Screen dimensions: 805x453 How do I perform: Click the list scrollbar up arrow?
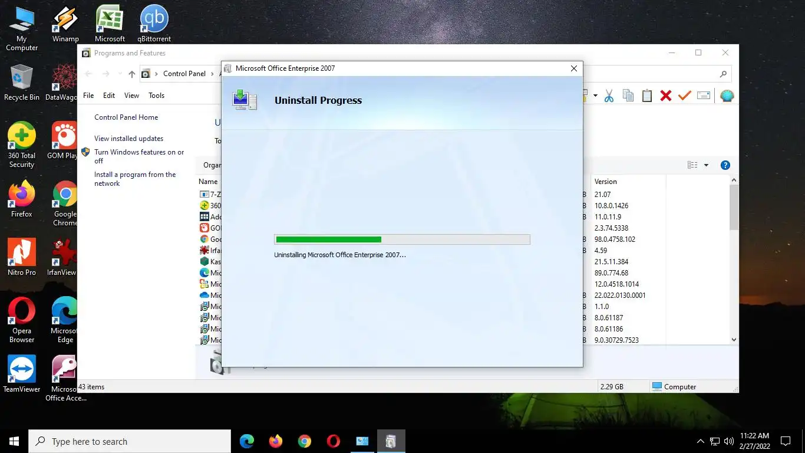pos(734,180)
